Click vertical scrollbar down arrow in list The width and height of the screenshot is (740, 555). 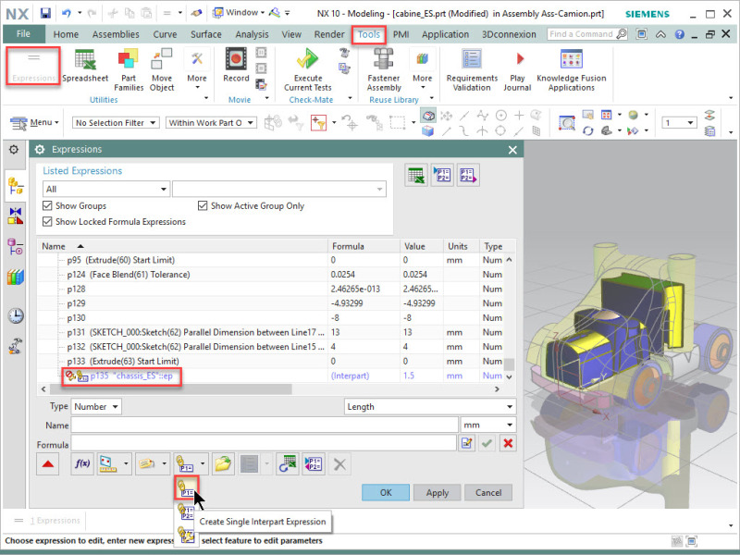[510, 376]
